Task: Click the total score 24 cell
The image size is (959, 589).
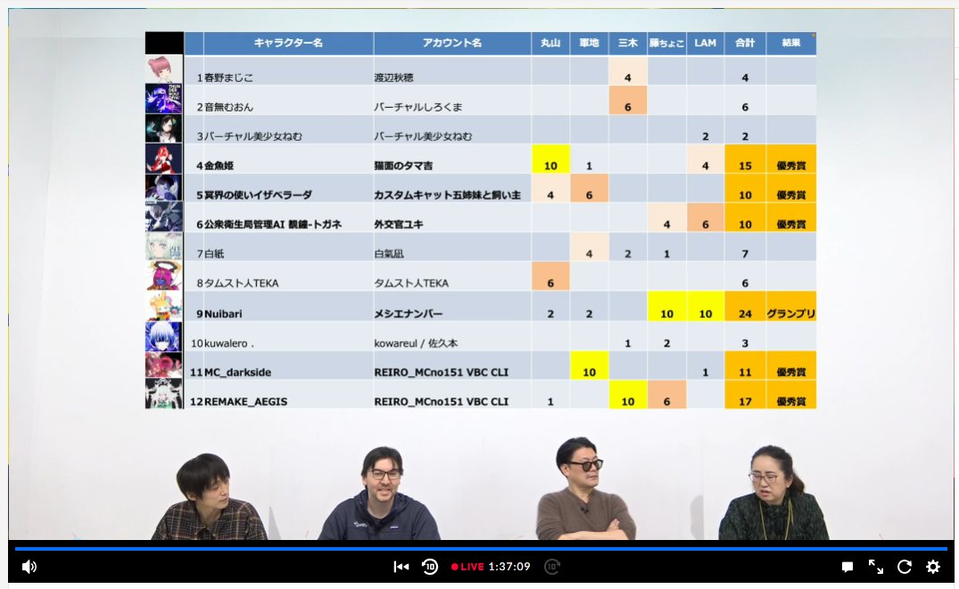Action: point(745,307)
